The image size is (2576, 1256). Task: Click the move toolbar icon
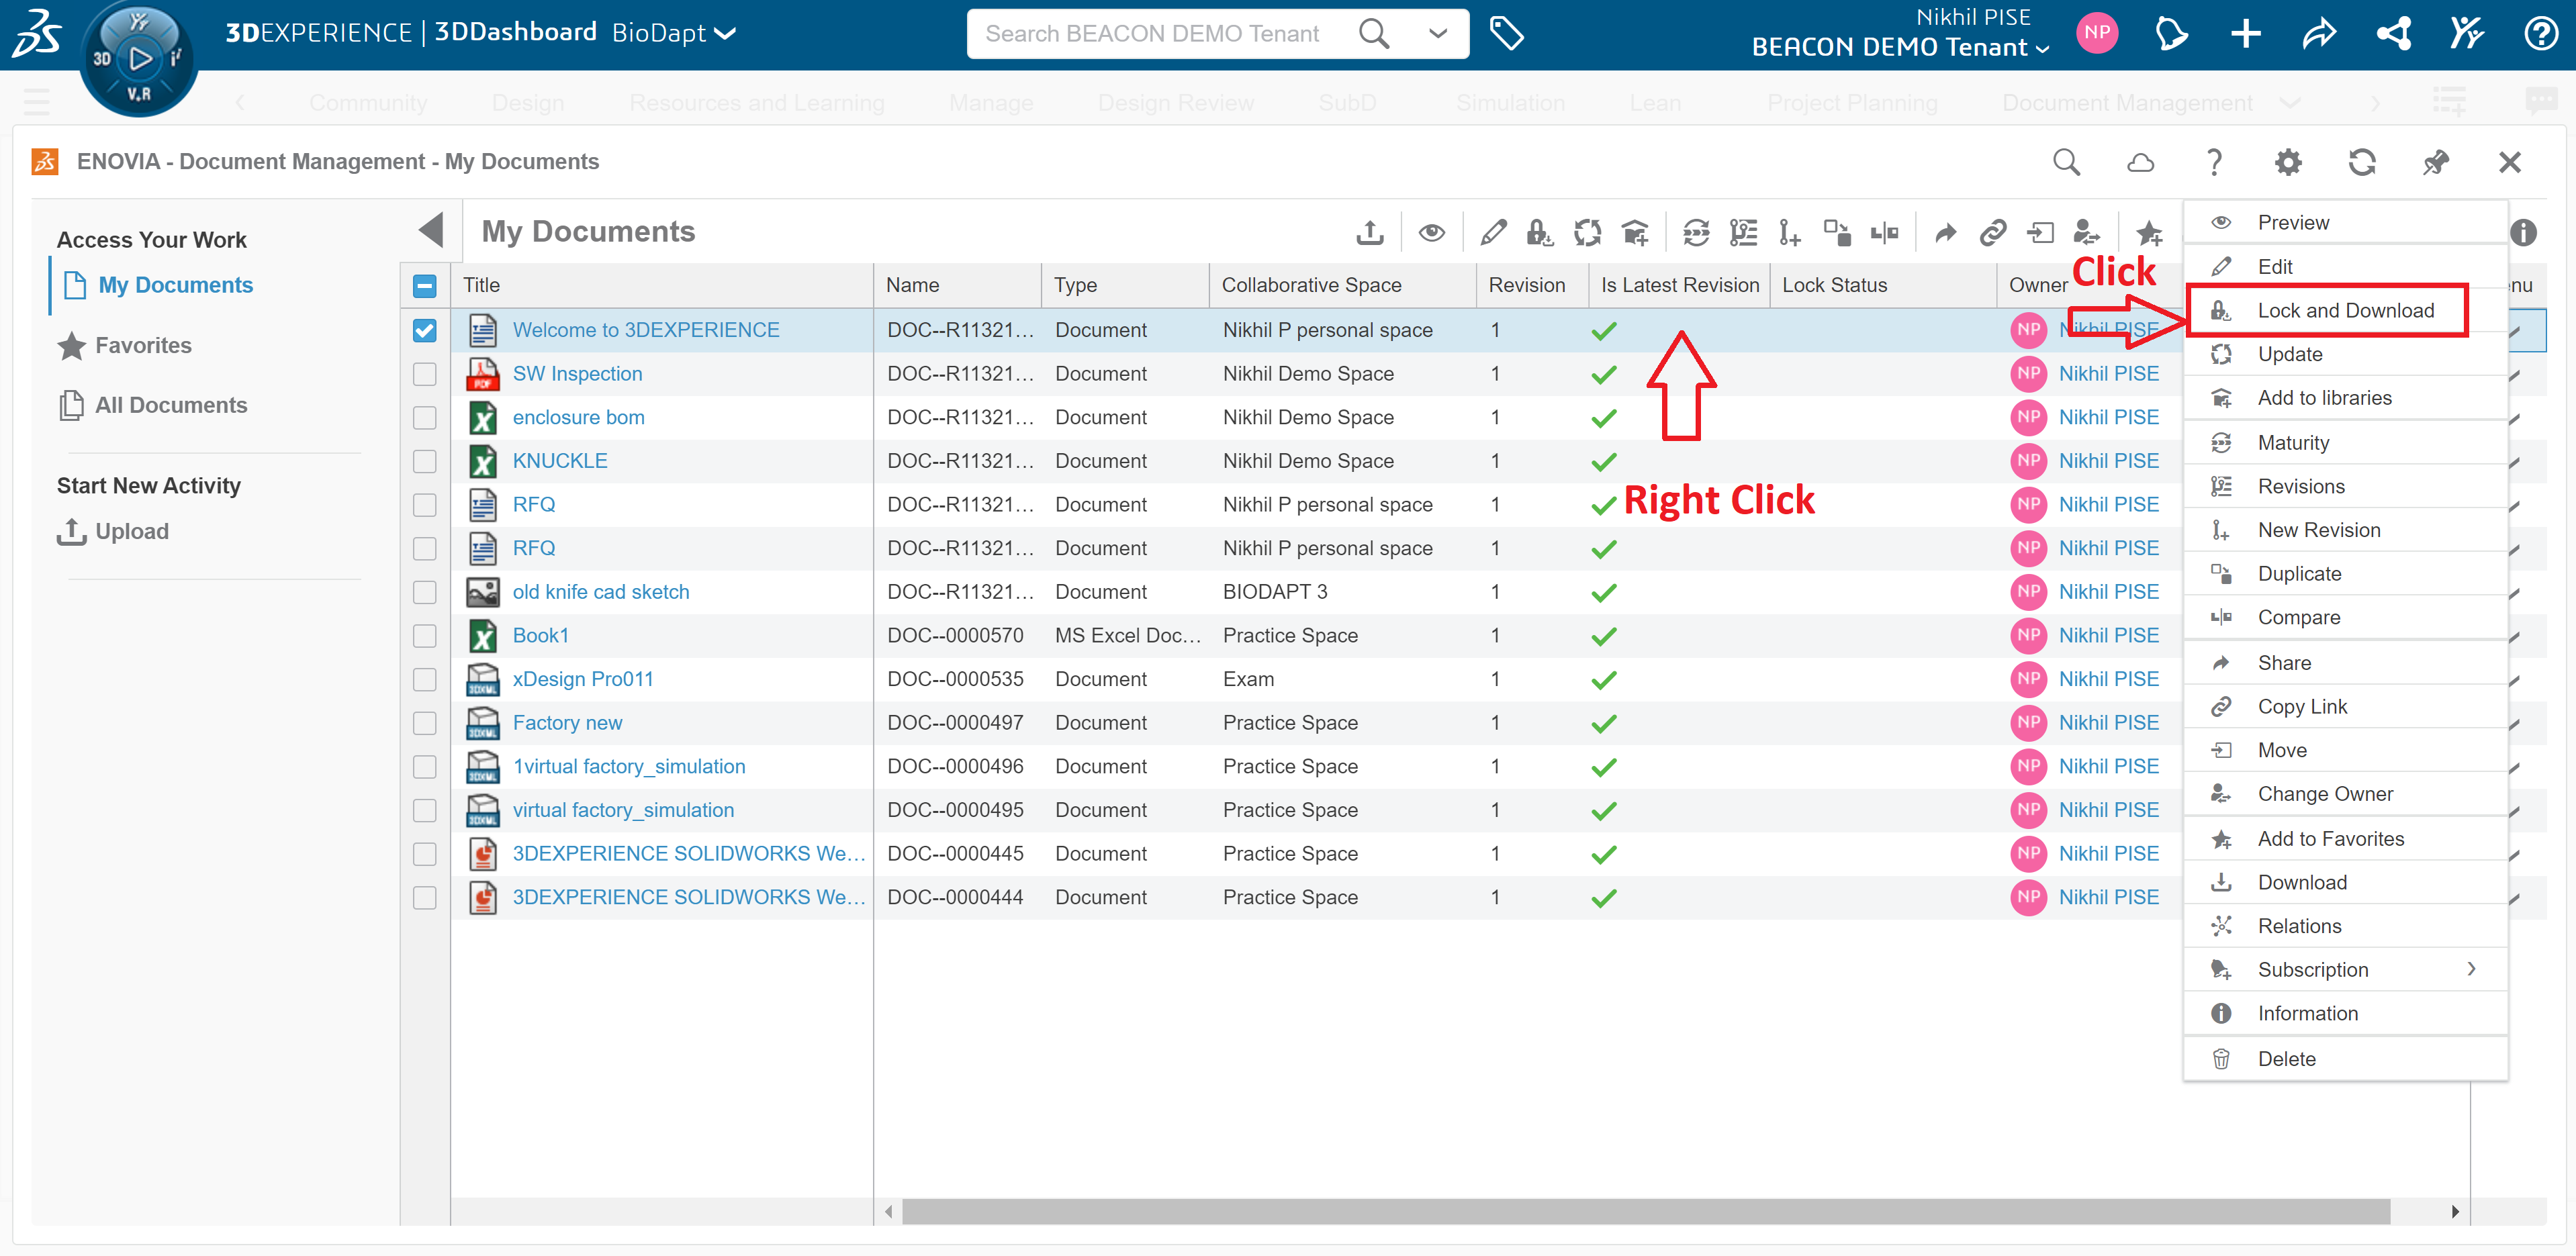[2040, 233]
